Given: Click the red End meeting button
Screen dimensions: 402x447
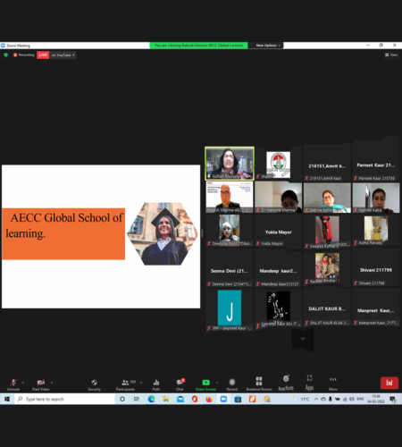Looking at the screenshot, I should [x=389, y=383].
